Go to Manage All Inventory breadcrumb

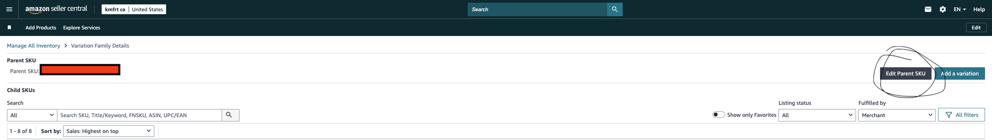[x=33, y=46]
